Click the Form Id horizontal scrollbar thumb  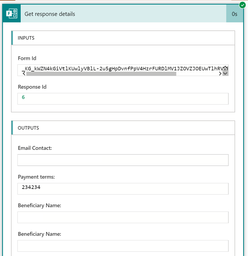click(101, 74)
